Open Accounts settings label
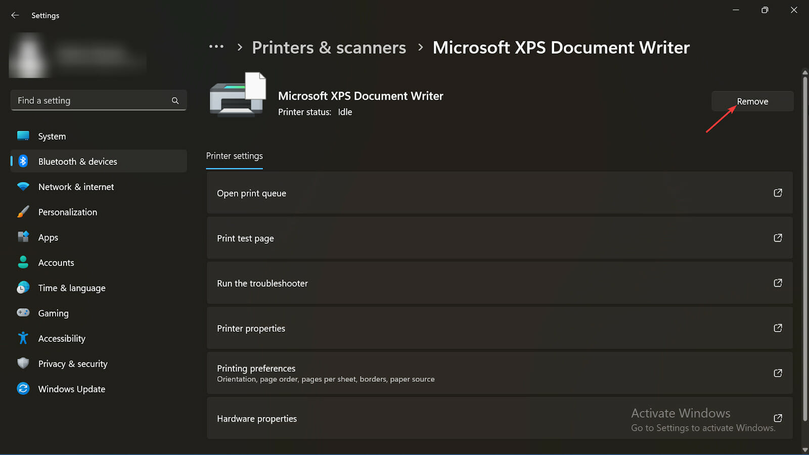The height and width of the screenshot is (455, 809). (x=56, y=262)
